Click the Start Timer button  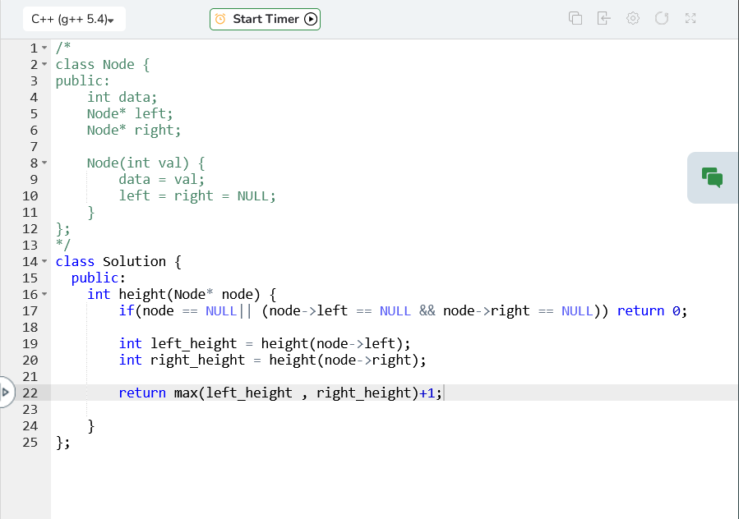tap(265, 20)
